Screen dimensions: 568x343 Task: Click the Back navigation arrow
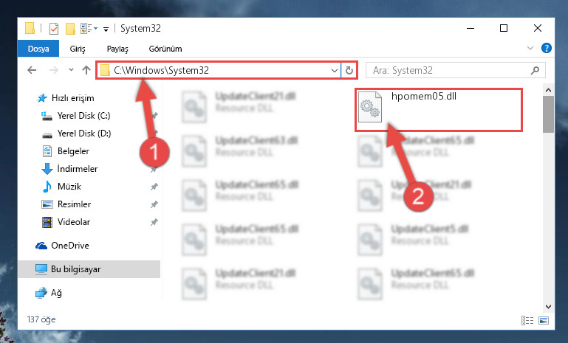(32, 70)
